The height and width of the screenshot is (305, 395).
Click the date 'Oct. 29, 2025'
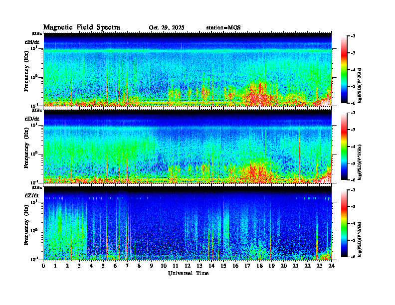click(167, 28)
